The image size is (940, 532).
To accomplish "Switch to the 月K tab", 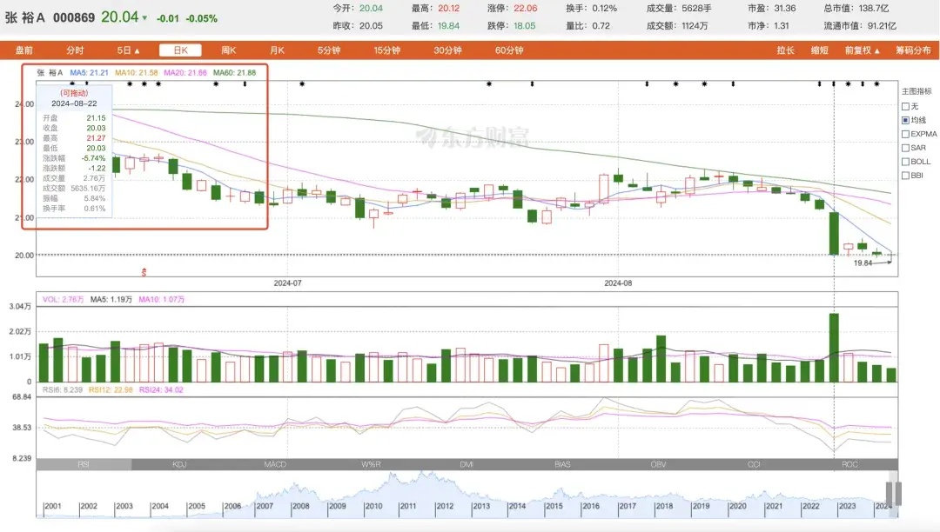I will (x=277, y=50).
